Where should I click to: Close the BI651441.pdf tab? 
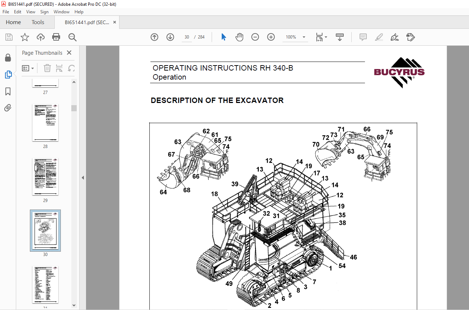pyautogui.click(x=114, y=22)
